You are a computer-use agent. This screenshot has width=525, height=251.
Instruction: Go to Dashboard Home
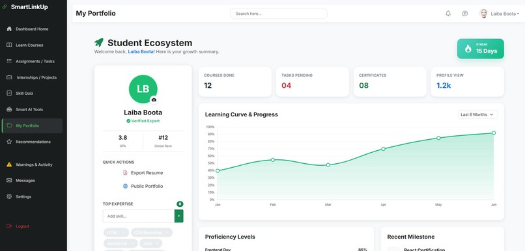click(32, 29)
